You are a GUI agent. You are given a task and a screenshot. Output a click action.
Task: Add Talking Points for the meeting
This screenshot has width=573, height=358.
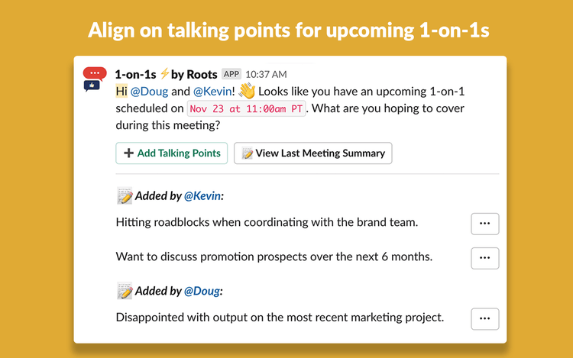coord(171,153)
